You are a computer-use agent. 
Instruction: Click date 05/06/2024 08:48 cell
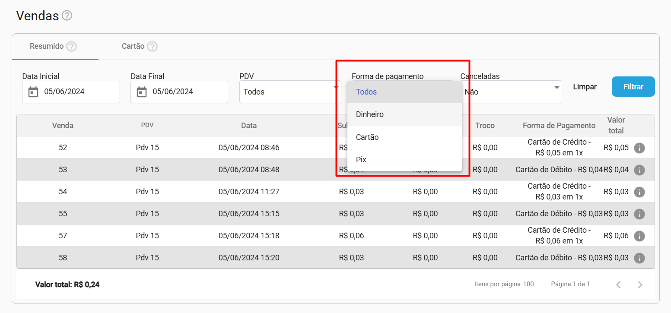coord(249,170)
